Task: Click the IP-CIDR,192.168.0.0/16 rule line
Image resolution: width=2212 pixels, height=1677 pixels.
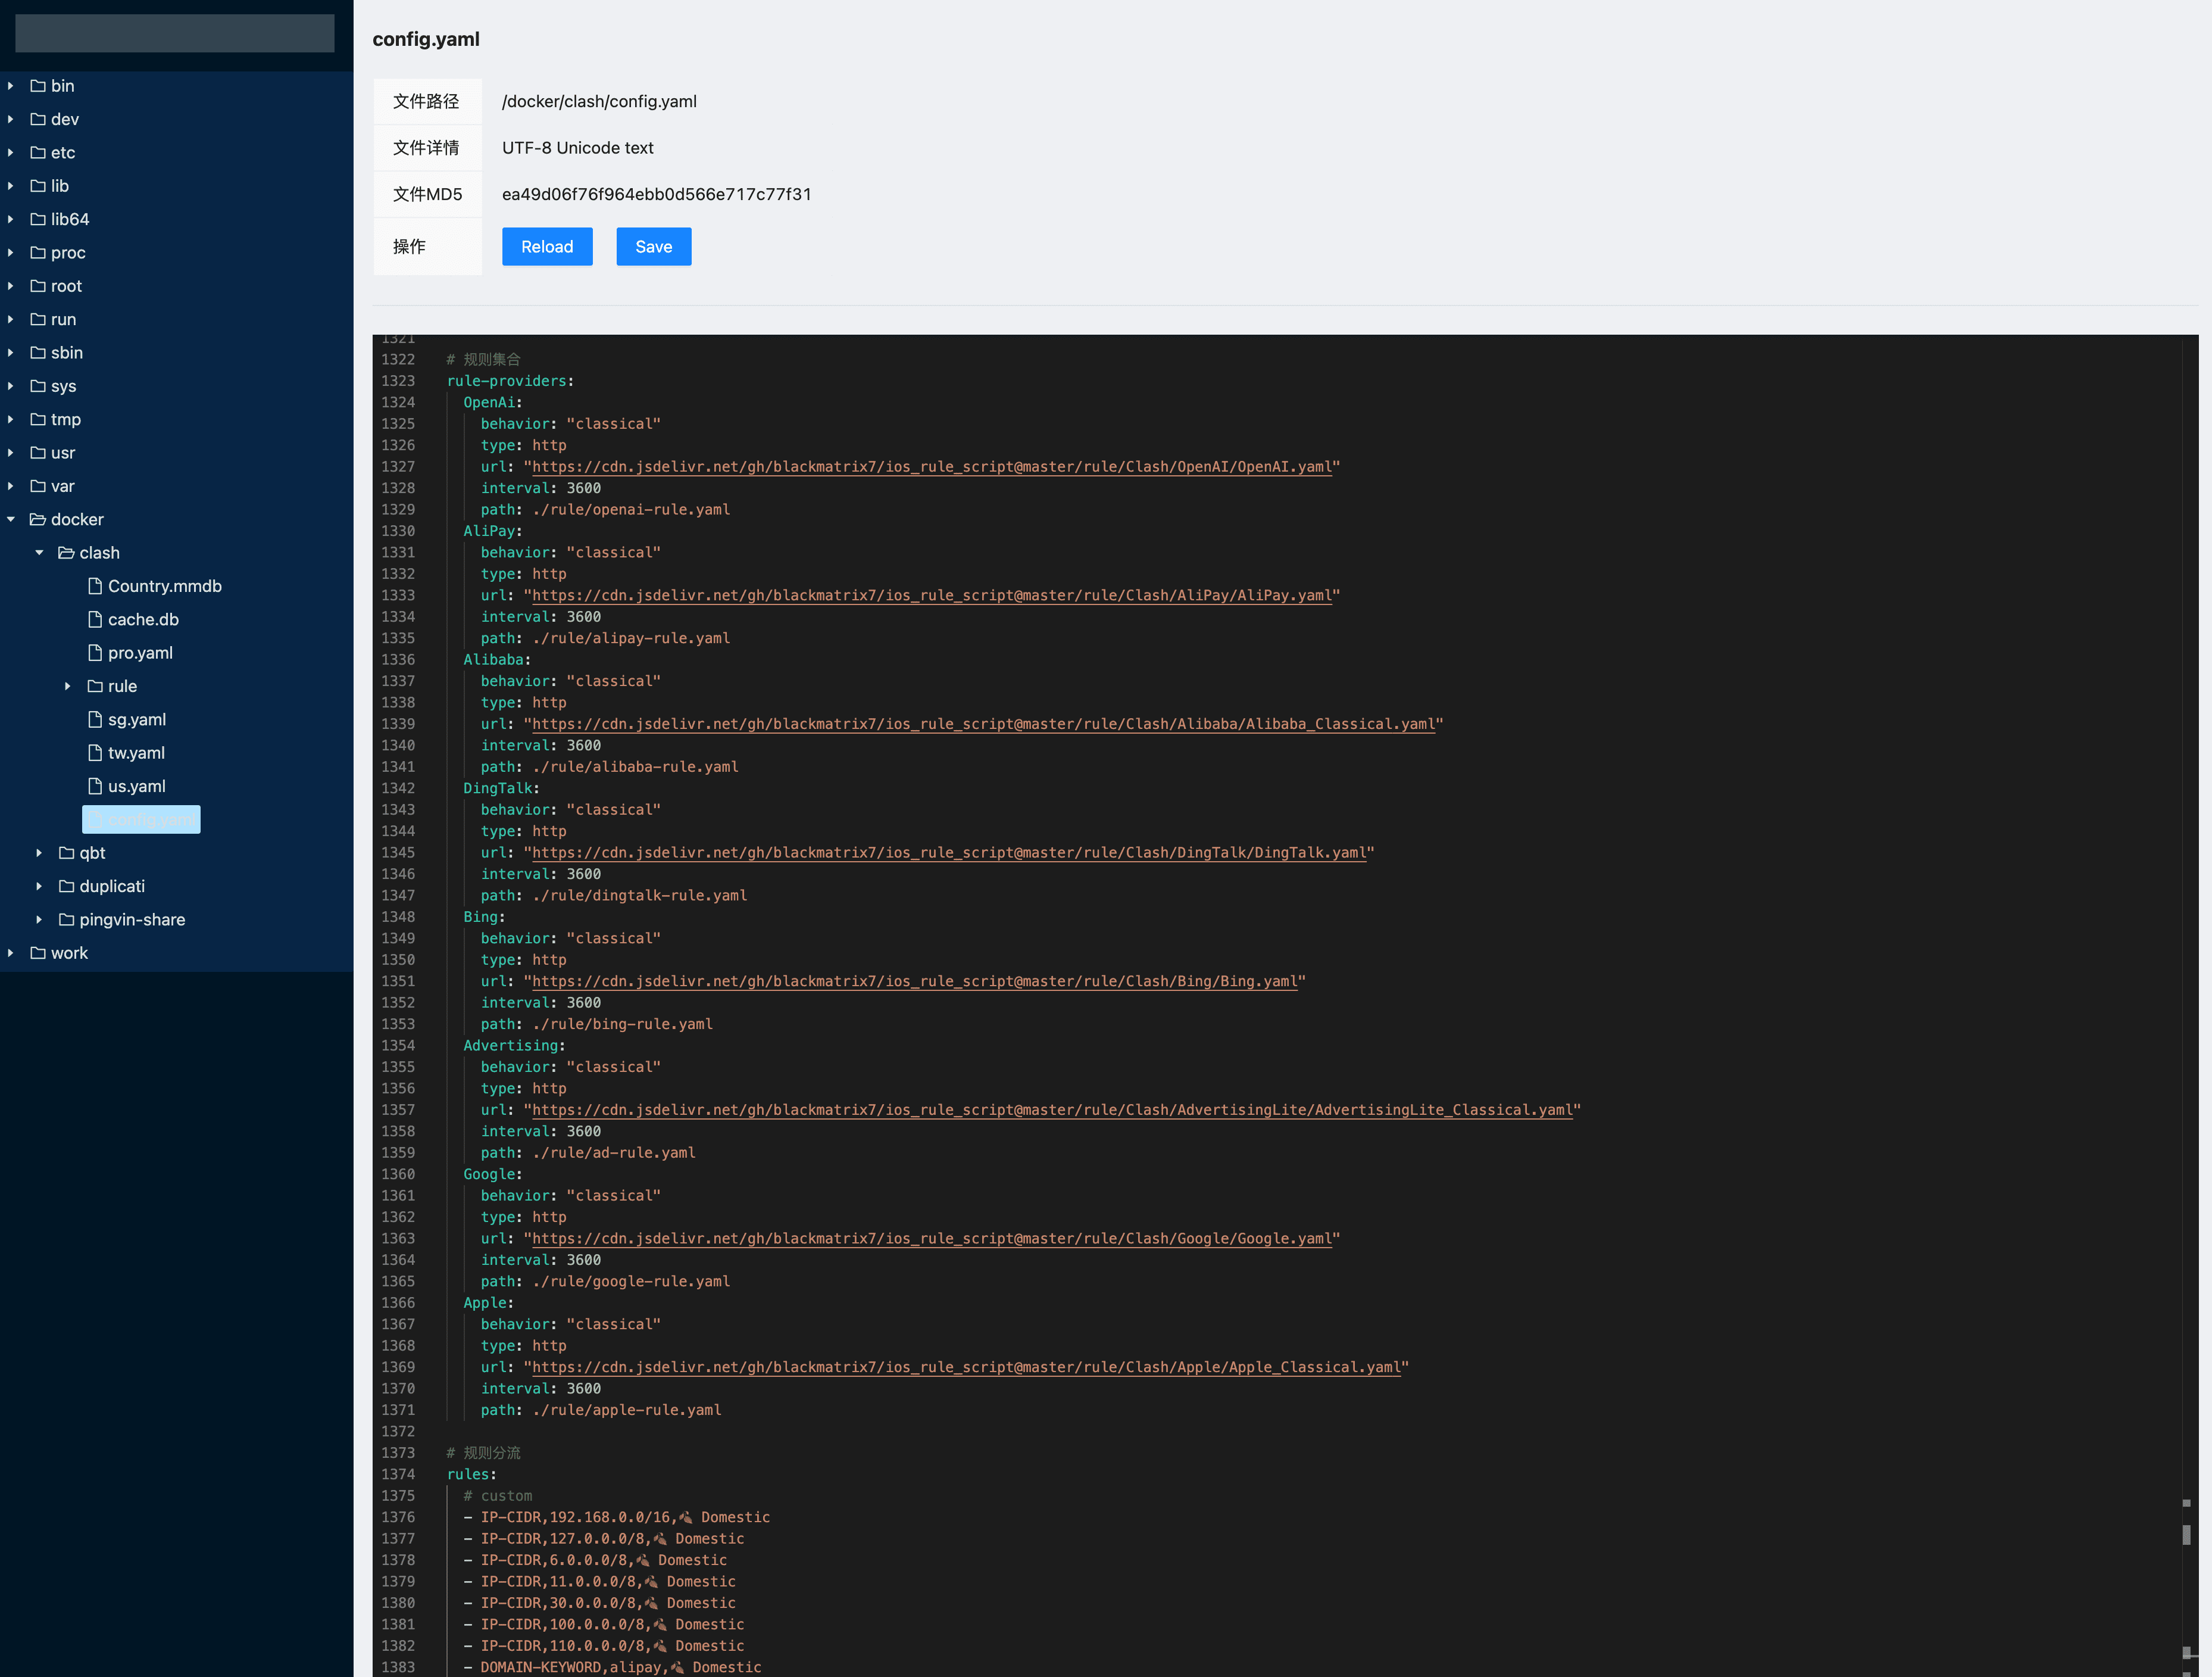Action: point(616,1518)
